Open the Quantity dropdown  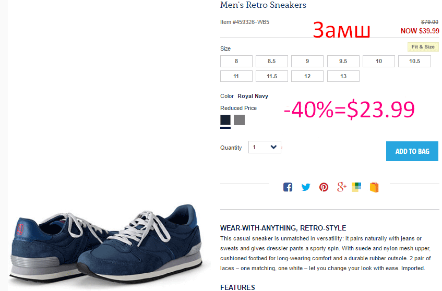tap(265, 147)
